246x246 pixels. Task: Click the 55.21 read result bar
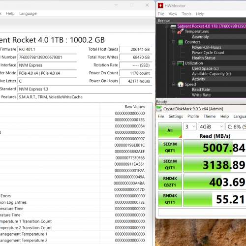[x=215, y=199]
